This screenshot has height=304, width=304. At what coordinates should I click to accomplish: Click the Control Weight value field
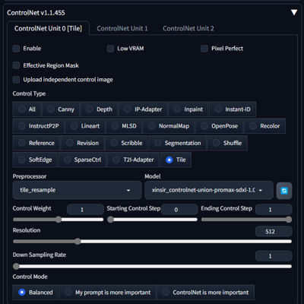tap(85, 210)
